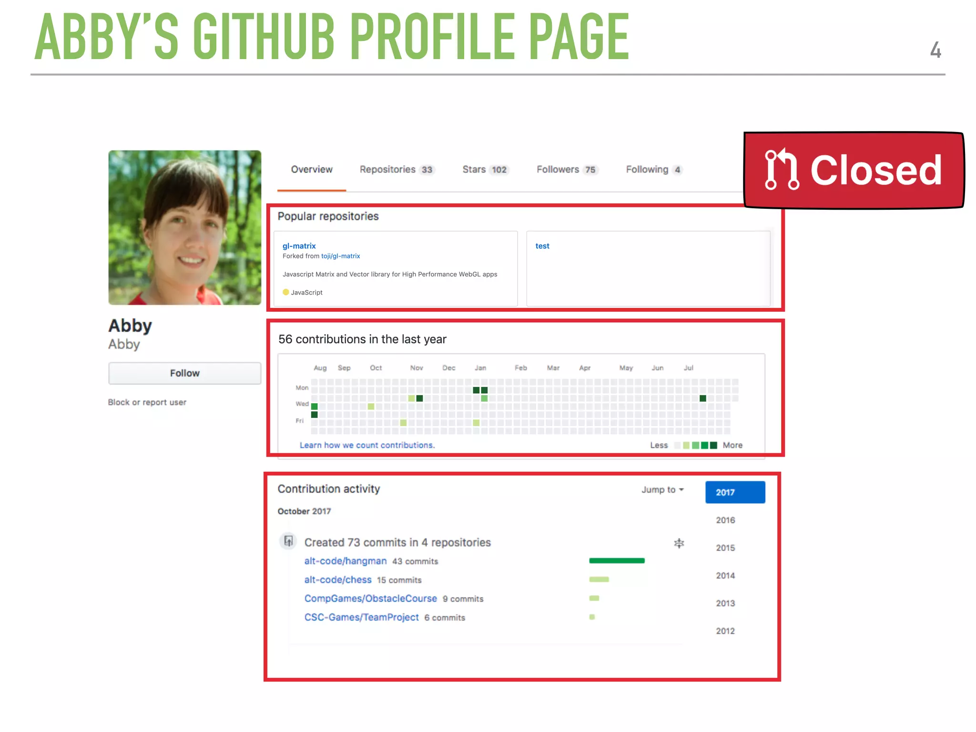Click the 6 commits count text
Image resolution: width=976 pixels, height=732 pixels.
[x=445, y=618]
